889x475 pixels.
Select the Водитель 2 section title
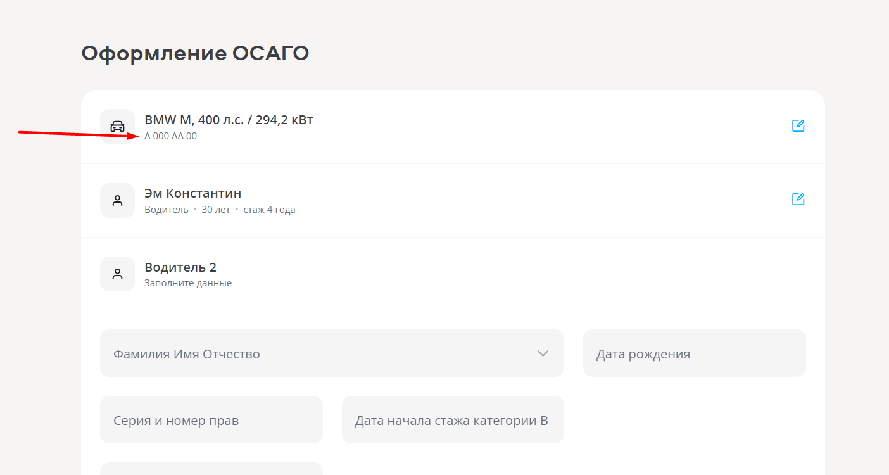(180, 267)
